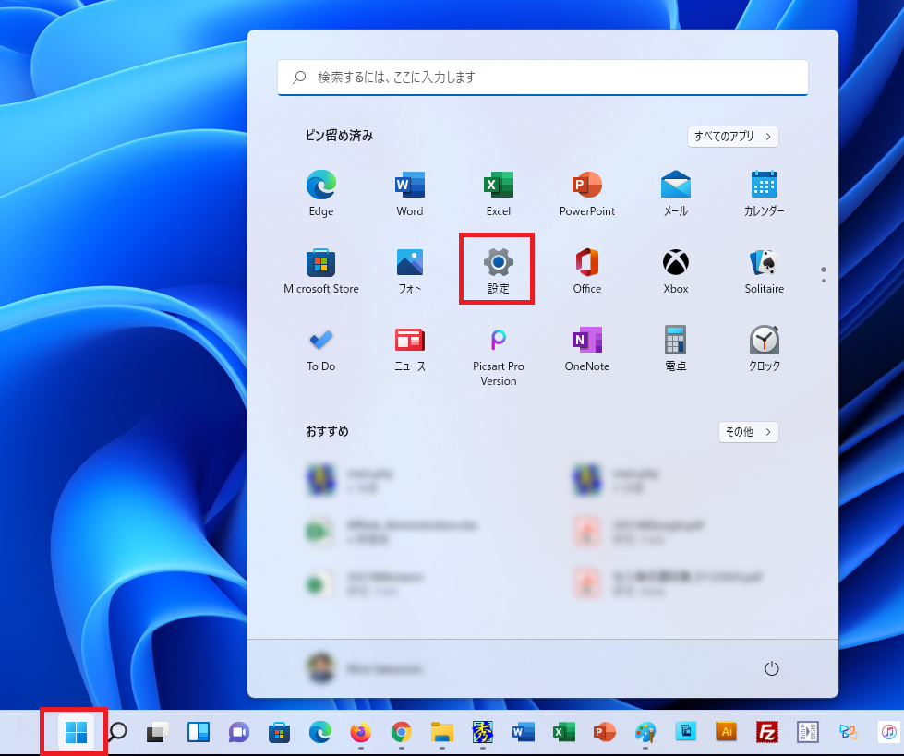Open iTunes from the taskbar
This screenshot has width=904, height=756.
(889, 732)
